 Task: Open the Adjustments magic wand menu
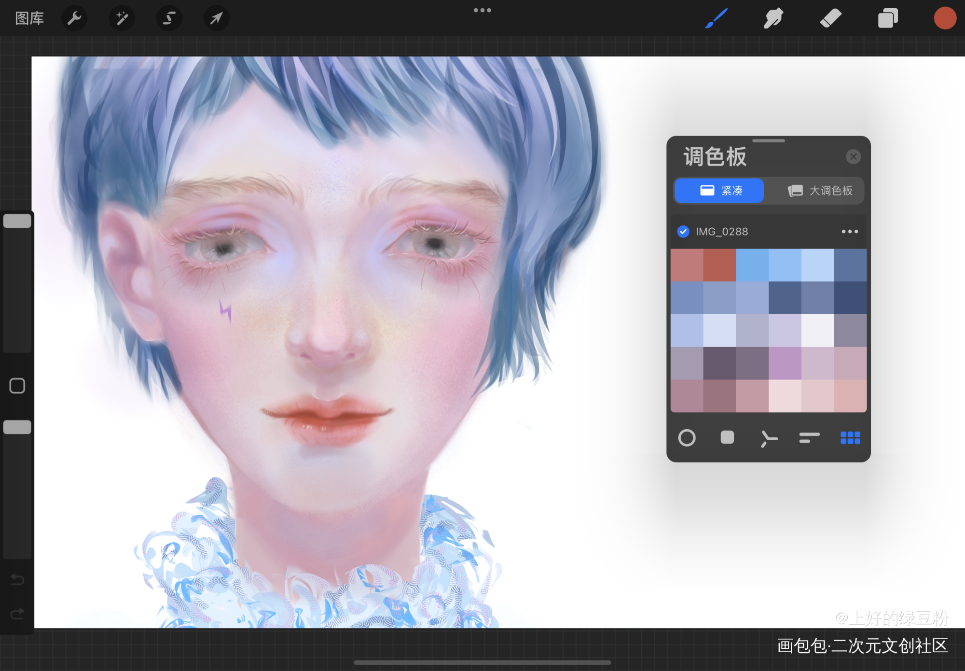pos(122,18)
